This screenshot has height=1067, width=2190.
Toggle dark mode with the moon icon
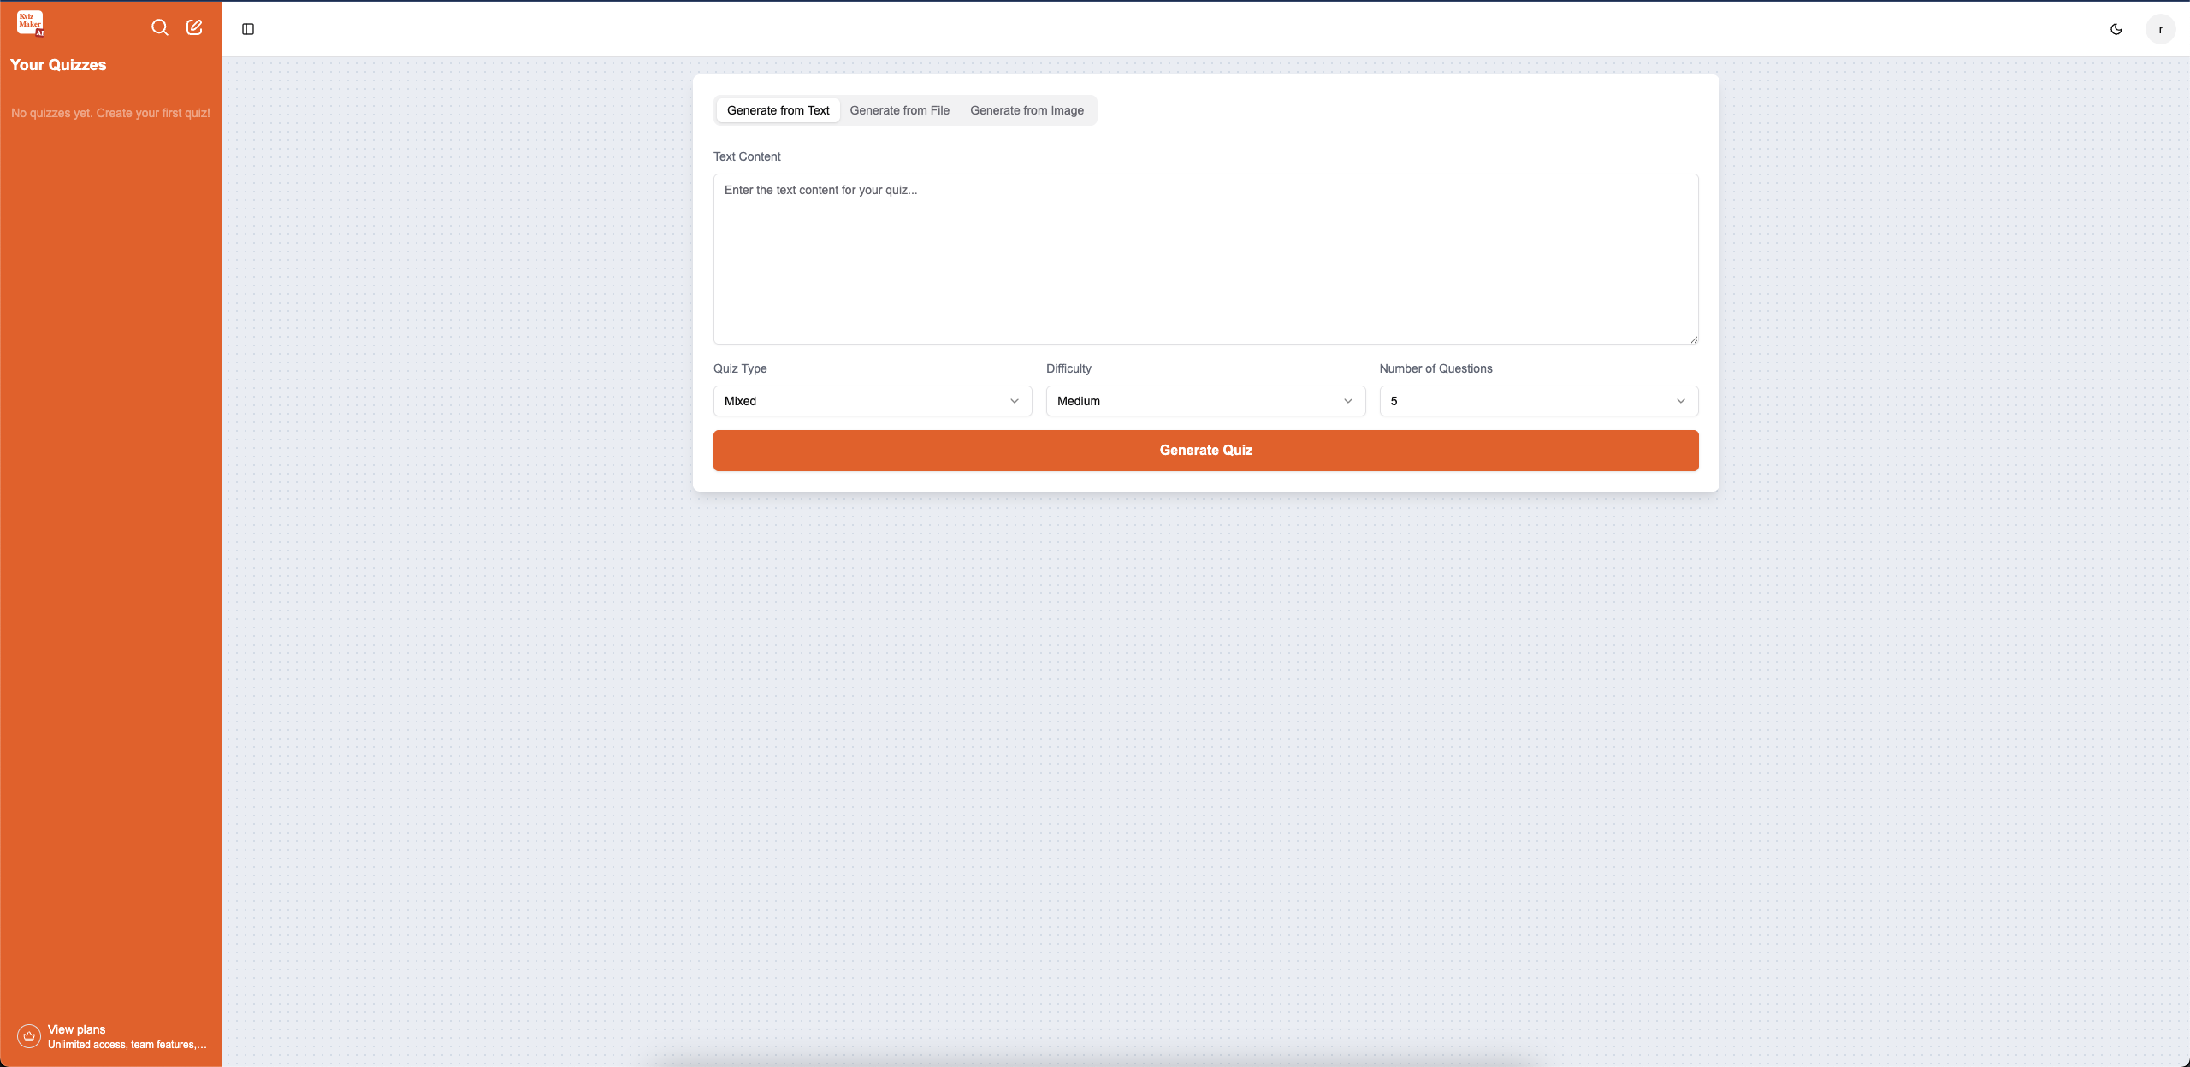coord(2116,28)
